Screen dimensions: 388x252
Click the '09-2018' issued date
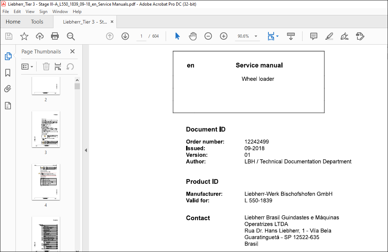tap(254, 148)
